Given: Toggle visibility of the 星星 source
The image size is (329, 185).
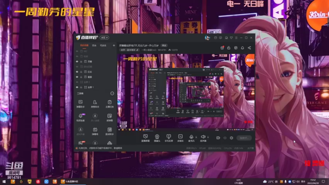Looking at the screenshot, I should point(77,77).
